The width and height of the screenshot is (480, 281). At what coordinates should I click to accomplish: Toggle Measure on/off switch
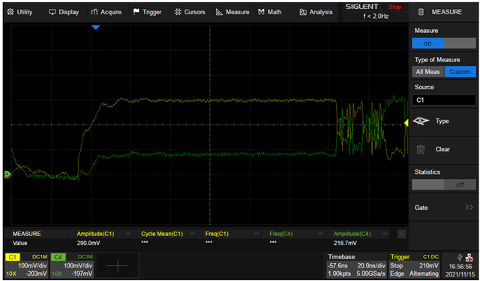[x=444, y=43]
